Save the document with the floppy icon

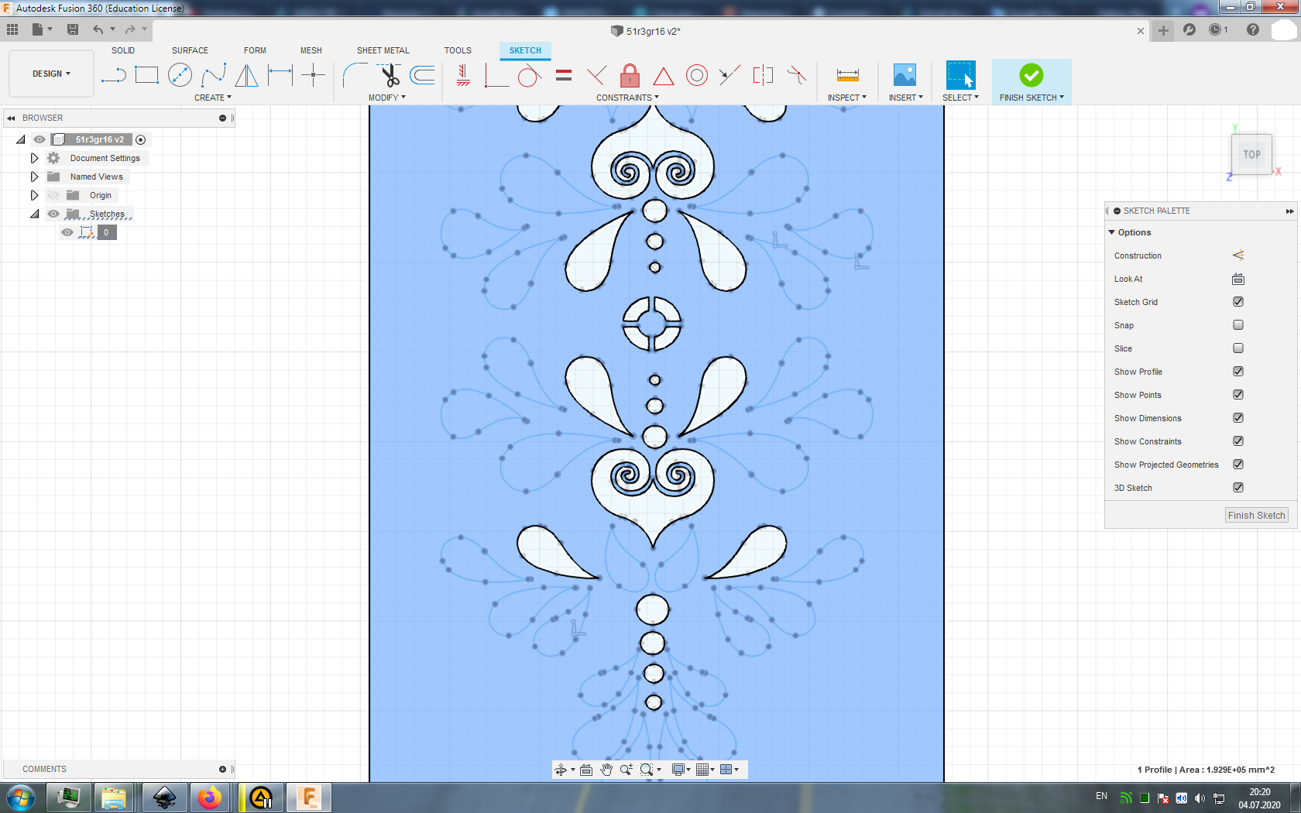[x=73, y=29]
